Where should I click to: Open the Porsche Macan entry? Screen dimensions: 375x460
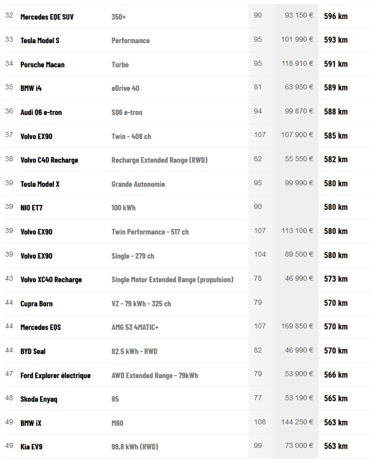click(x=42, y=64)
